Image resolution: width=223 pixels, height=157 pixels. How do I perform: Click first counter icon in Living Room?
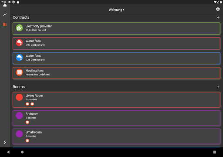tap(27, 104)
